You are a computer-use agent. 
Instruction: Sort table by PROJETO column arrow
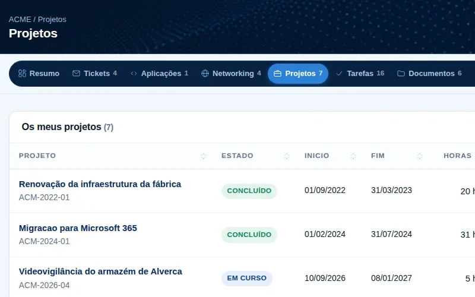(204, 156)
